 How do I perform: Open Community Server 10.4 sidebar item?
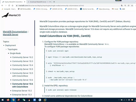click(22, 65)
